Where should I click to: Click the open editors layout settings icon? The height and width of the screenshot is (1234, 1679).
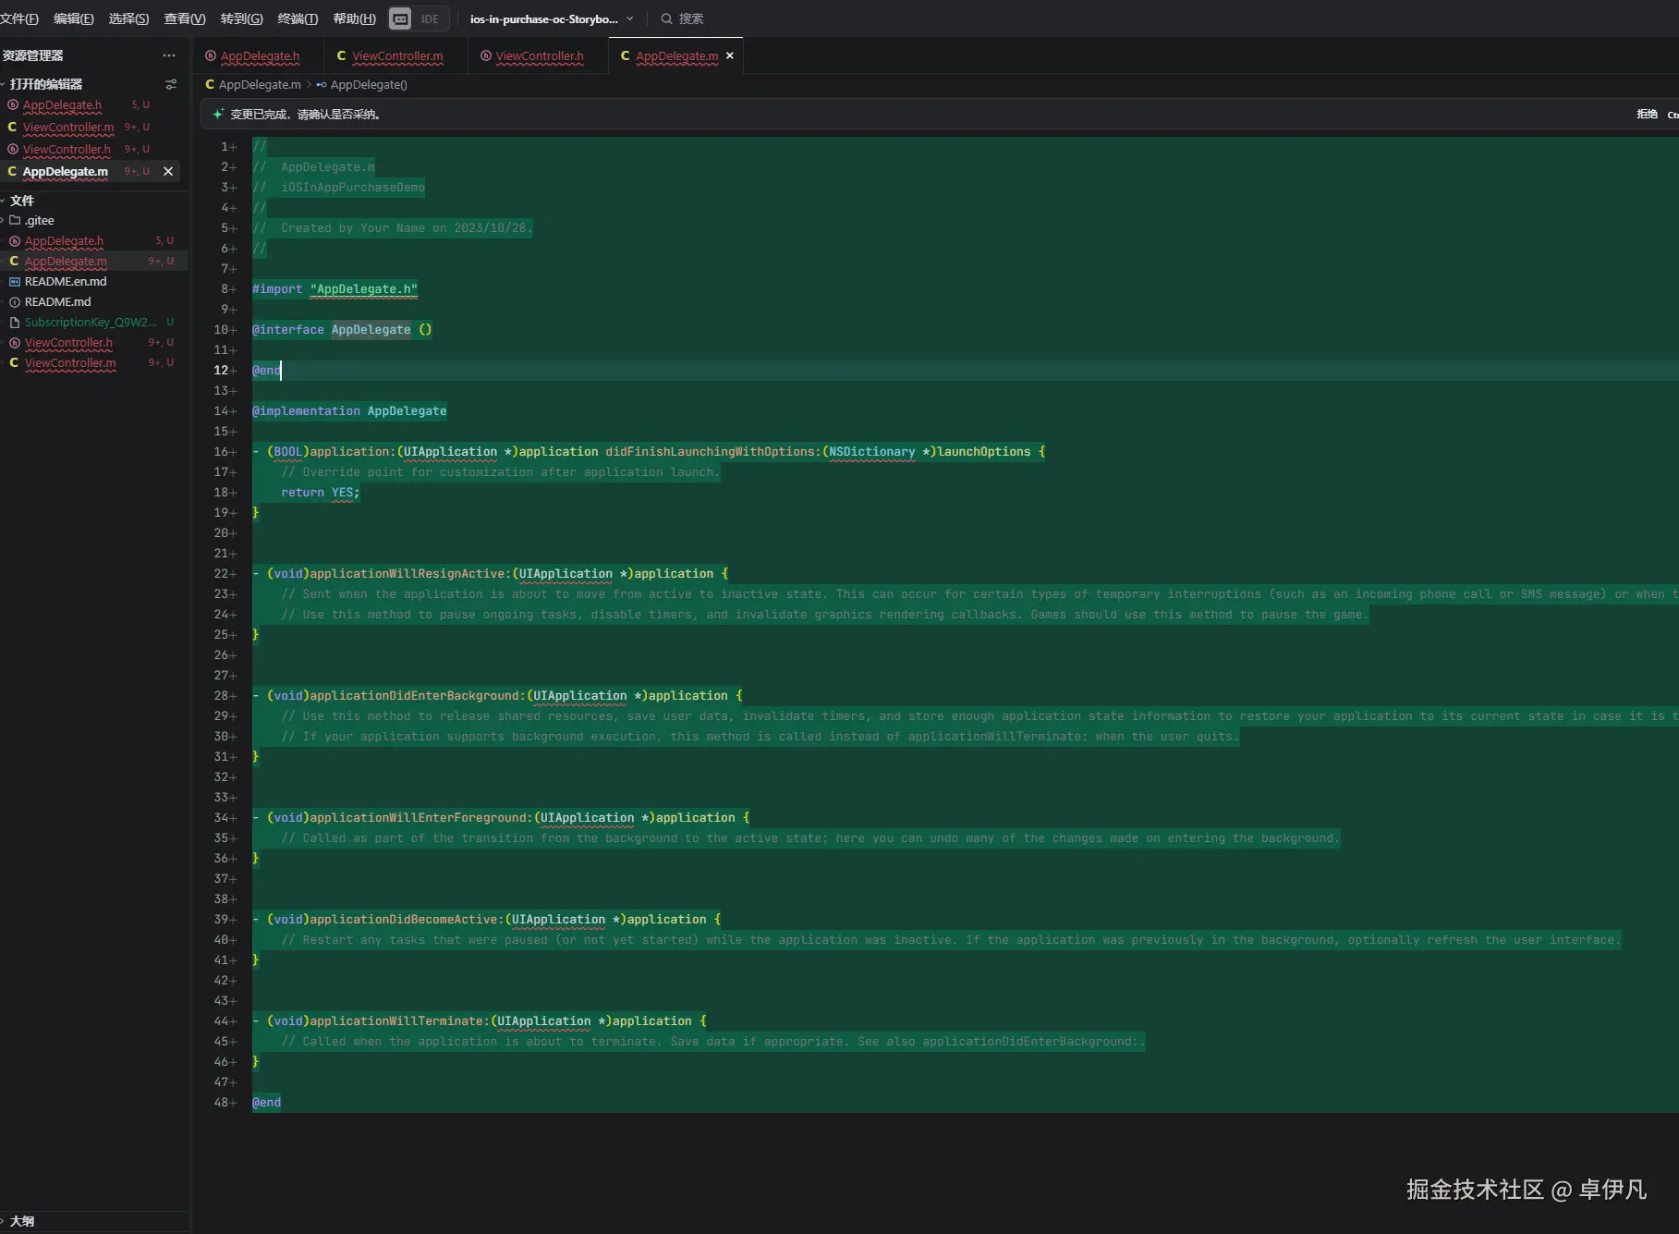(171, 84)
